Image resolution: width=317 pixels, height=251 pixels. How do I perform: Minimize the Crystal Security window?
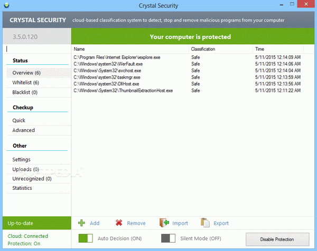pyautogui.click(x=282, y=4)
